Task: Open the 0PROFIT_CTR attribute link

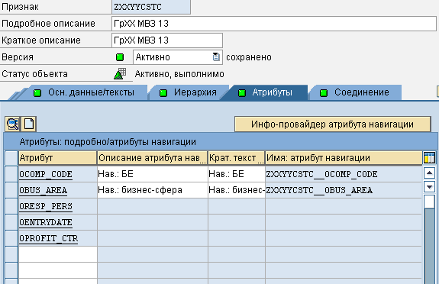Action: pyautogui.click(x=48, y=238)
